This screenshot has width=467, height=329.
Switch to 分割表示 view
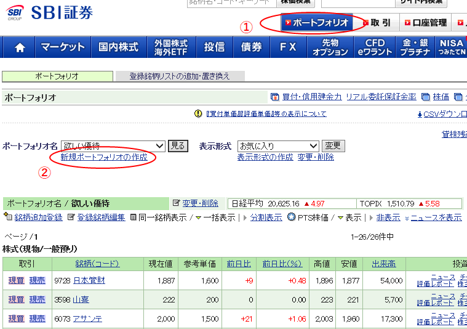pyautogui.click(x=266, y=217)
